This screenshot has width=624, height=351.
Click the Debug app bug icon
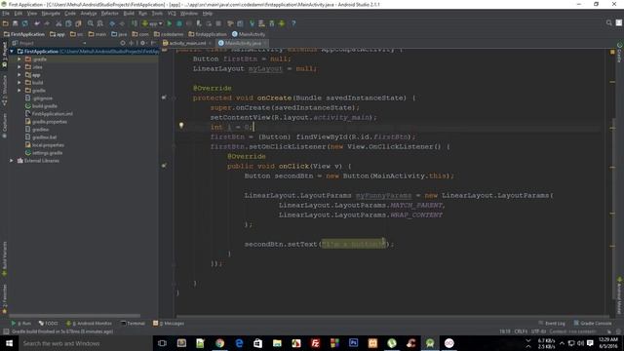click(179, 23)
